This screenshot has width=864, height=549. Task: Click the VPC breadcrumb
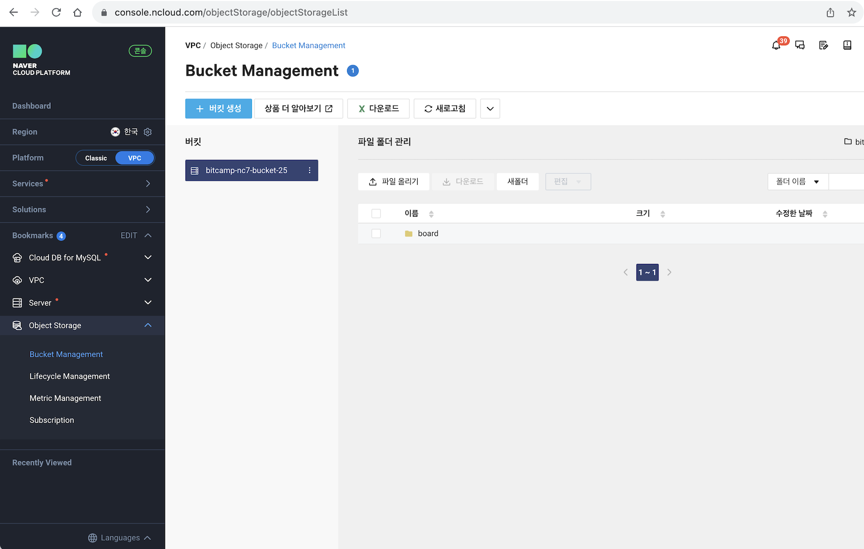193,45
